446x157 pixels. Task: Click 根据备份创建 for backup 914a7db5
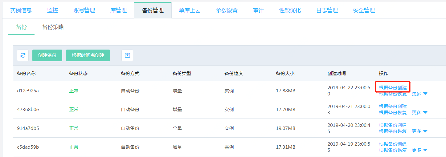(393, 125)
